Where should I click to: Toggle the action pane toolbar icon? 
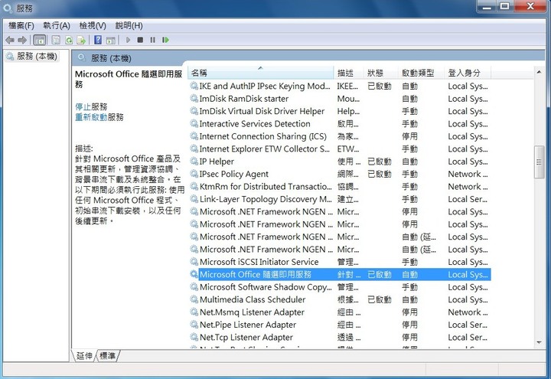point(111,40)
